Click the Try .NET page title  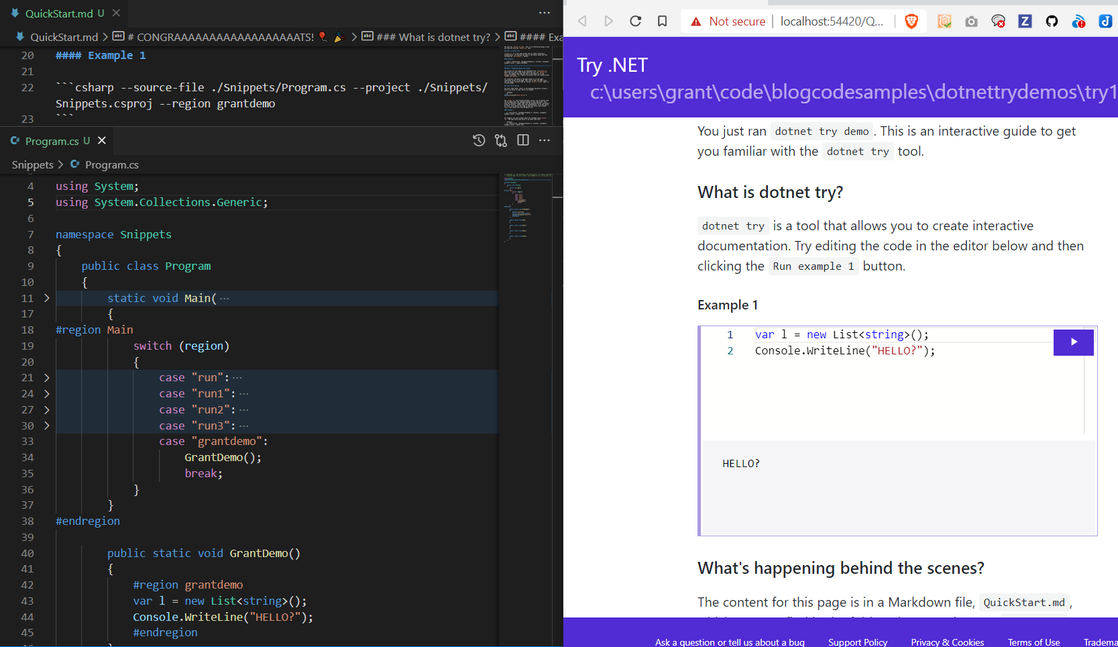(612, 65)
